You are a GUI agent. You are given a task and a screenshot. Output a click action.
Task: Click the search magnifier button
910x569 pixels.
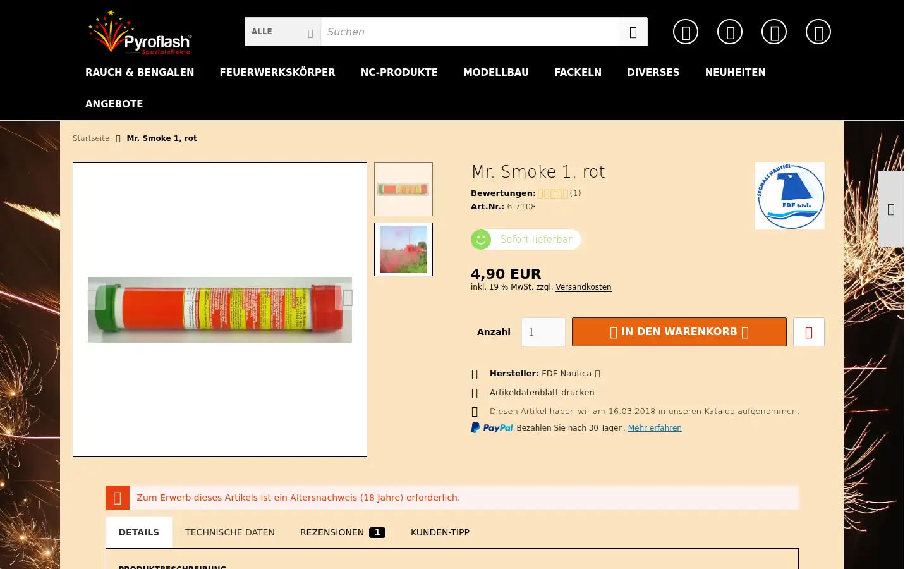coord(633,32)
